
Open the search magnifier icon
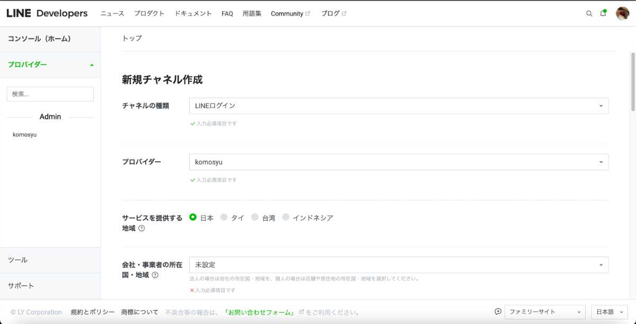[x=589, y=14]
